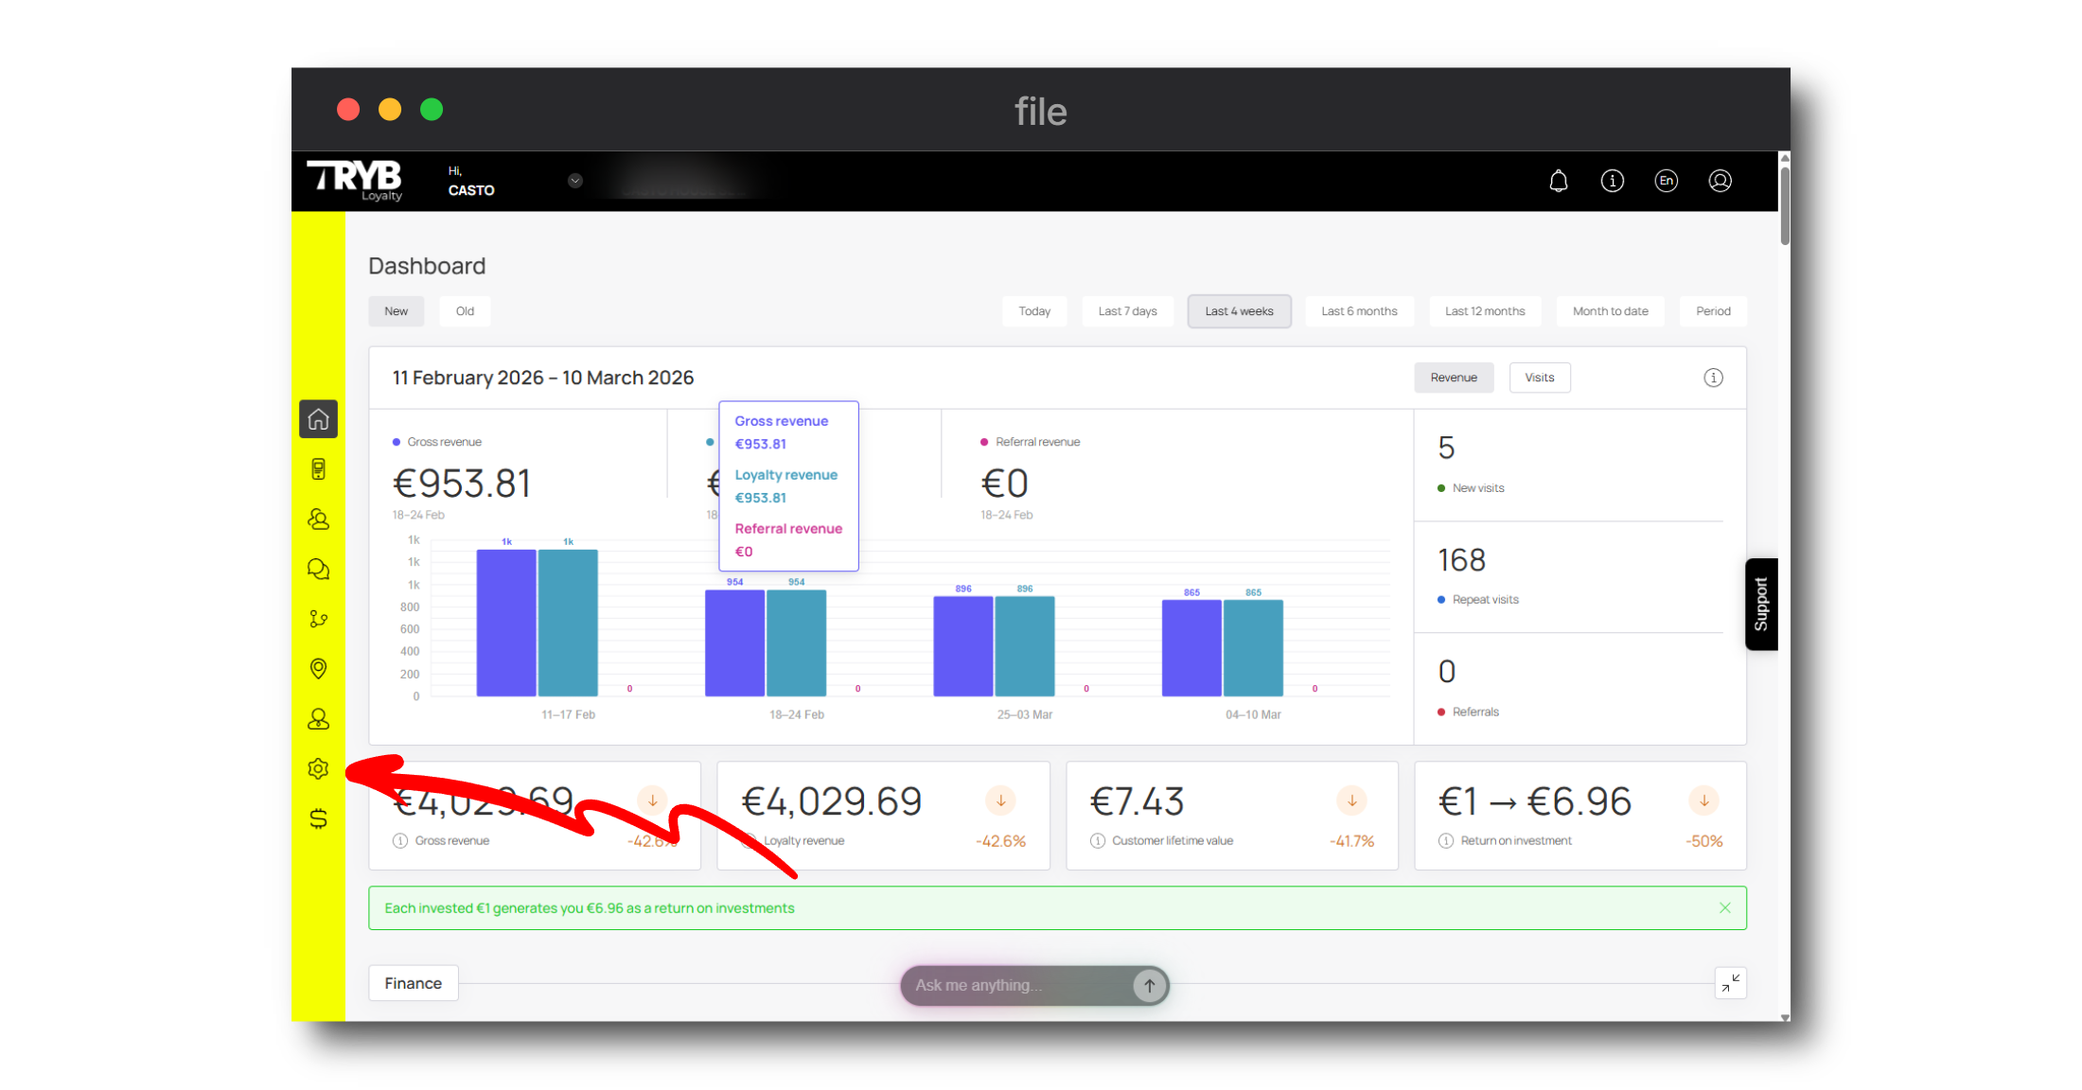Click the Ask me anything input
The height and width of the screenshot is (1090, 2082).
coord(1017,985)
